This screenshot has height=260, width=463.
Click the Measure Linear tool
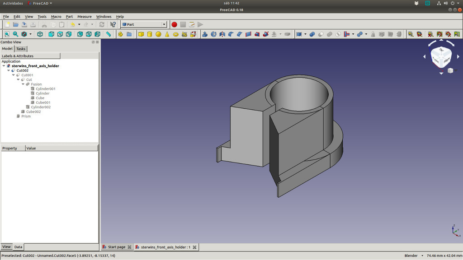[411, 34]
